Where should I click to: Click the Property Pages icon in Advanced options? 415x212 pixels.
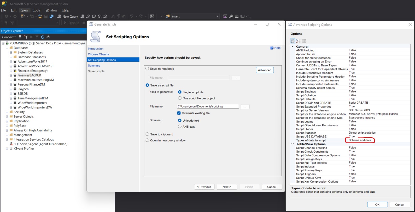pos(304,41)
